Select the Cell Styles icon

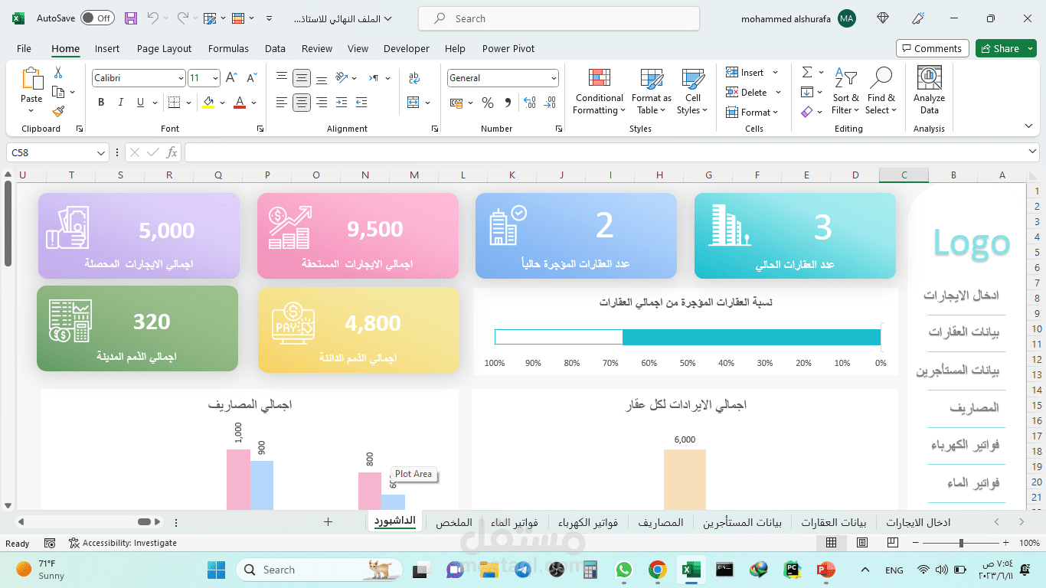click(691, 92)
